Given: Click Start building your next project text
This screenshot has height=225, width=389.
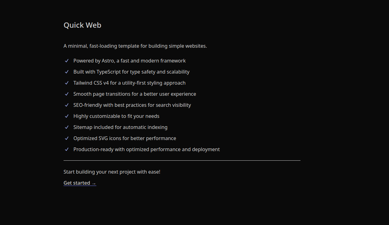Looking at the screenshot, I should (x=112, y=172).
